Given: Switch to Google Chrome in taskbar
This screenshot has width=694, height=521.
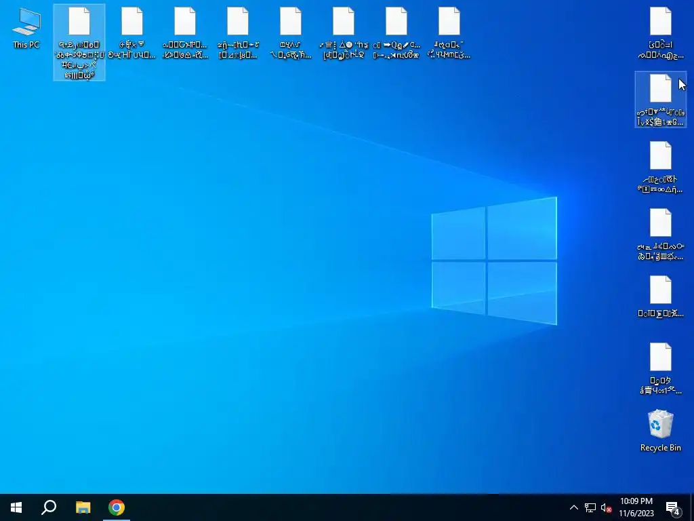Looking at the screenshot, I should 117,507.
